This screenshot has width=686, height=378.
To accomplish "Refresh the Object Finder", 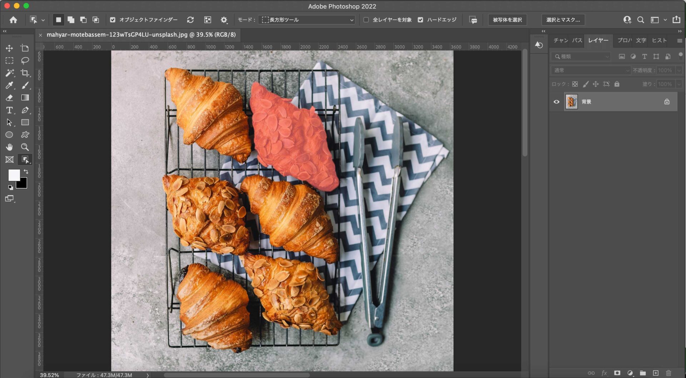I will 190,20.
